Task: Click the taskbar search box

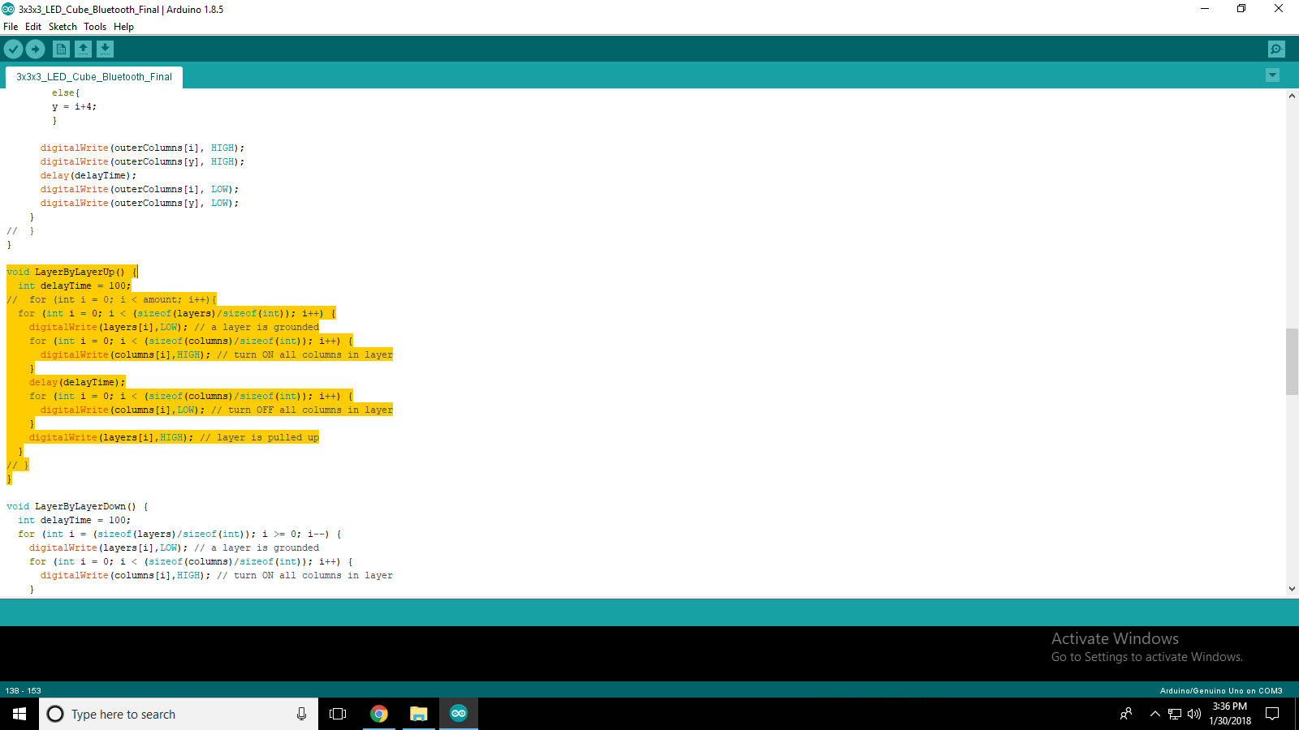Action: [x=179, y=714]
